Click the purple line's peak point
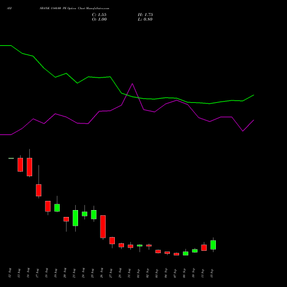The width and height of the screenshot is (287, 287). (x=132, y=84)
